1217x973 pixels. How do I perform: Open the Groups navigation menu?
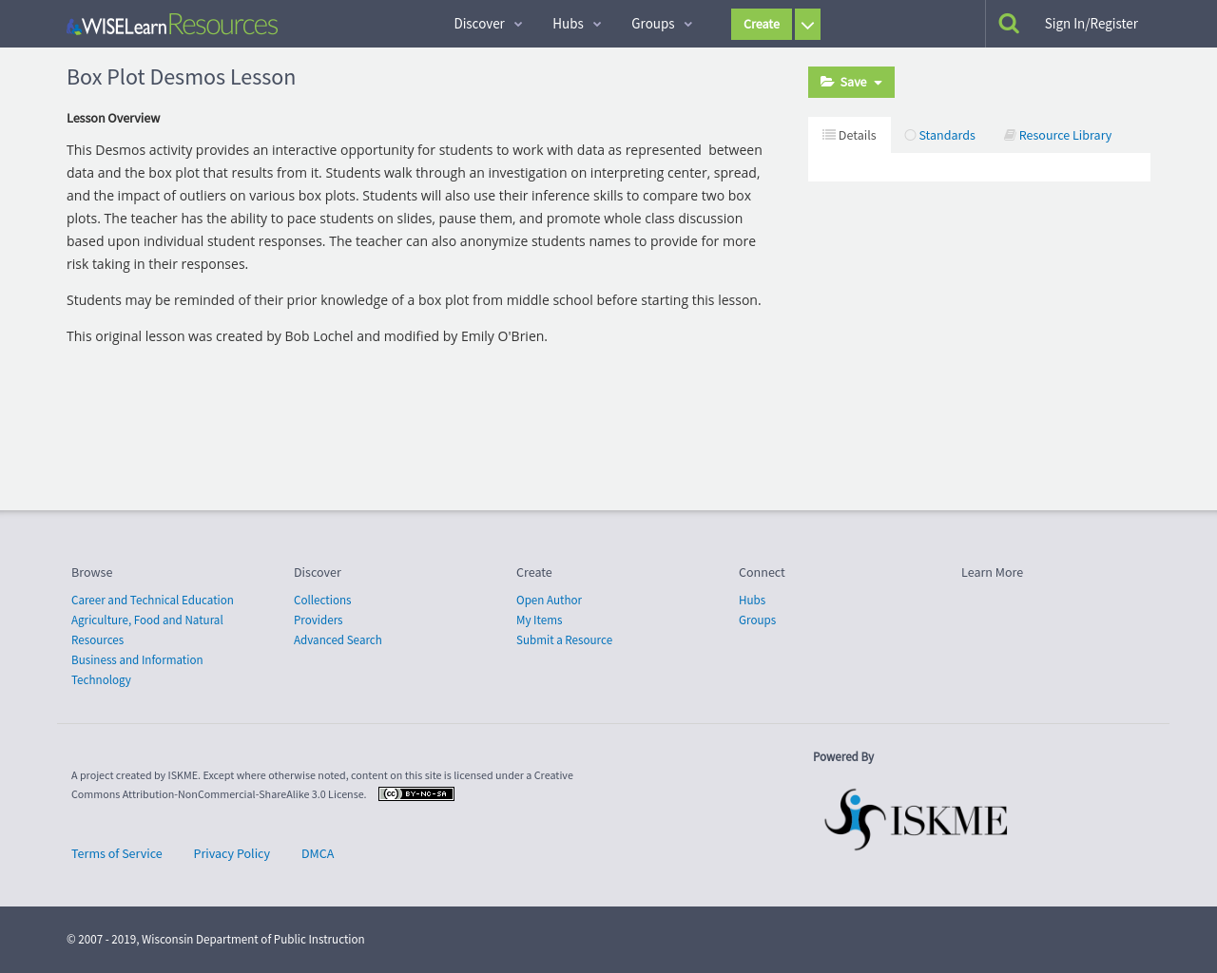[662, 24]
